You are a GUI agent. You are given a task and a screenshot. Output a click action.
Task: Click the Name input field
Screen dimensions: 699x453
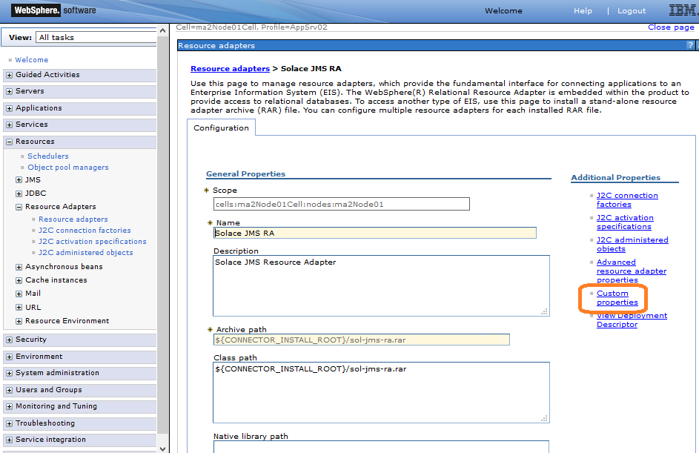374,233
